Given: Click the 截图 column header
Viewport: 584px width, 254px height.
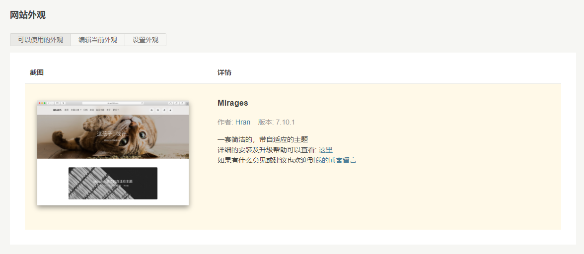Looking at the screenshot, I should (x=37, y=72).
